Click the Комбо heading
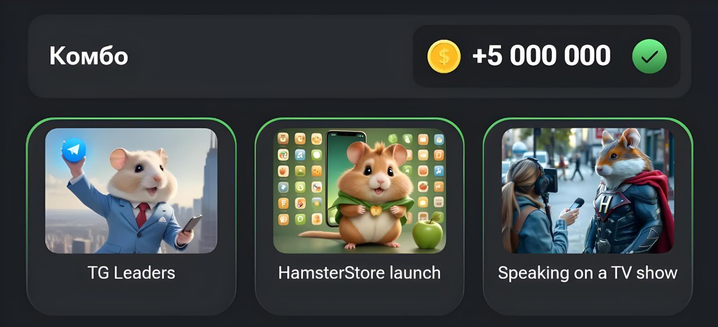718x327 pixels. point(89,57)
